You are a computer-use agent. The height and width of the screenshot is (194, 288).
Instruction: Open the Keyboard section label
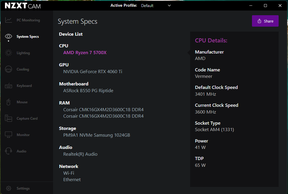pos(24,86)
